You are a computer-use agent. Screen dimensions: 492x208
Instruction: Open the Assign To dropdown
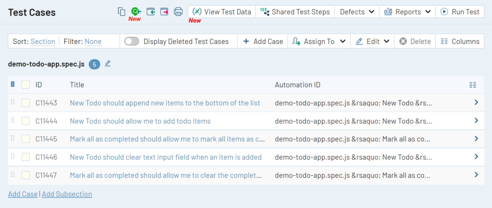coord(319,41)
